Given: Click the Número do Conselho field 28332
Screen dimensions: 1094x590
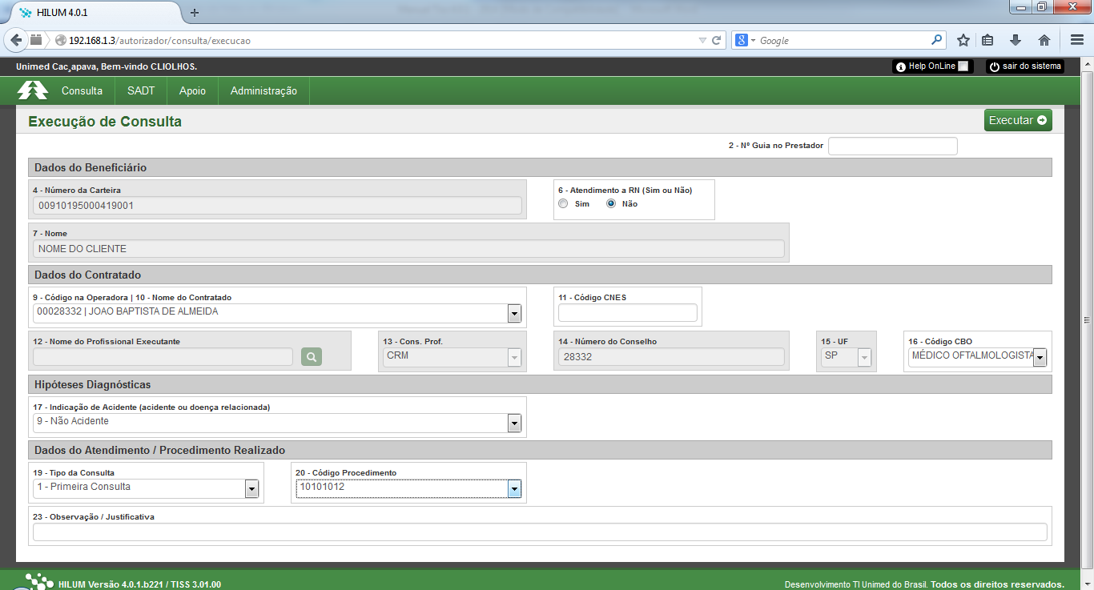Looking at the screenshot, I should (x=671, y=357).
